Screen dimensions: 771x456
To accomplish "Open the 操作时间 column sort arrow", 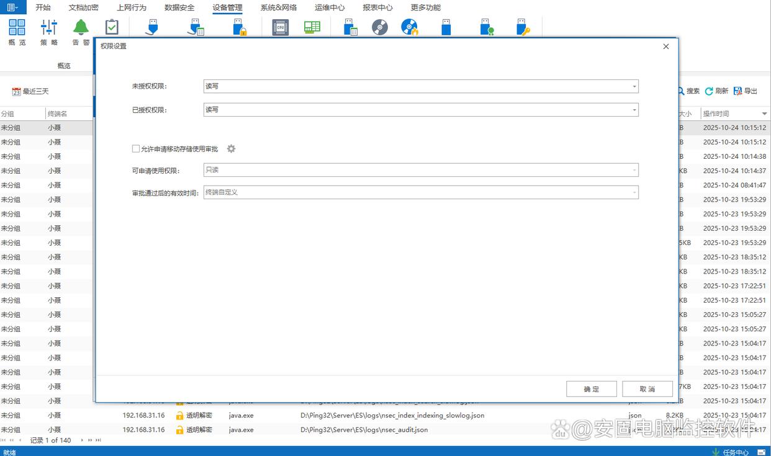I will coord(764,114).
